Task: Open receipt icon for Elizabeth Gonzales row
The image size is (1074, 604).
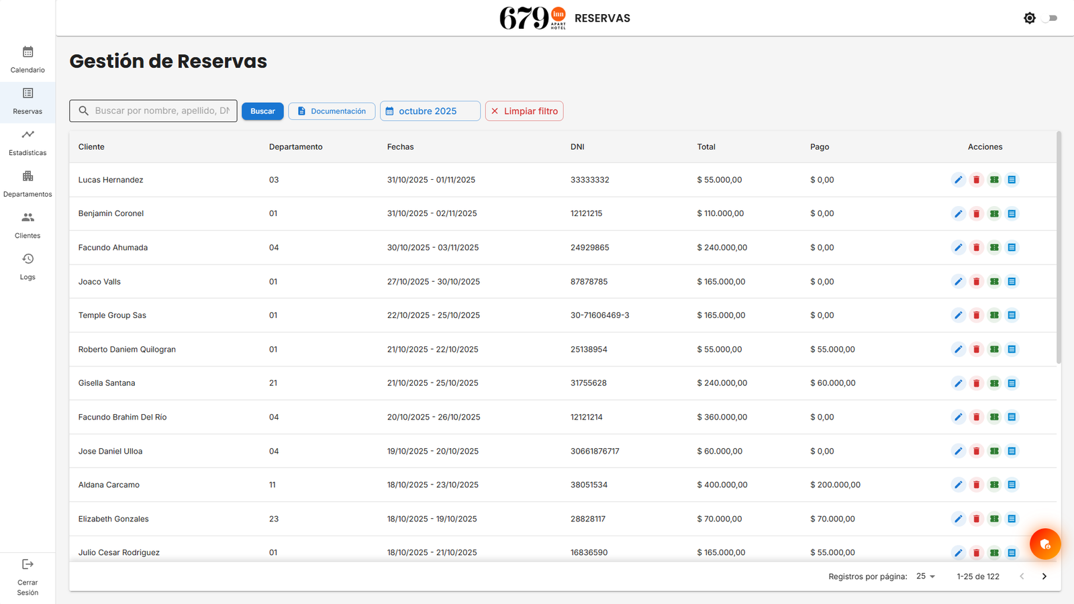Action: pyautogui.click(x=1012, y=519)
